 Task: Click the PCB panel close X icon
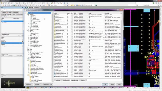coord(25,7)
